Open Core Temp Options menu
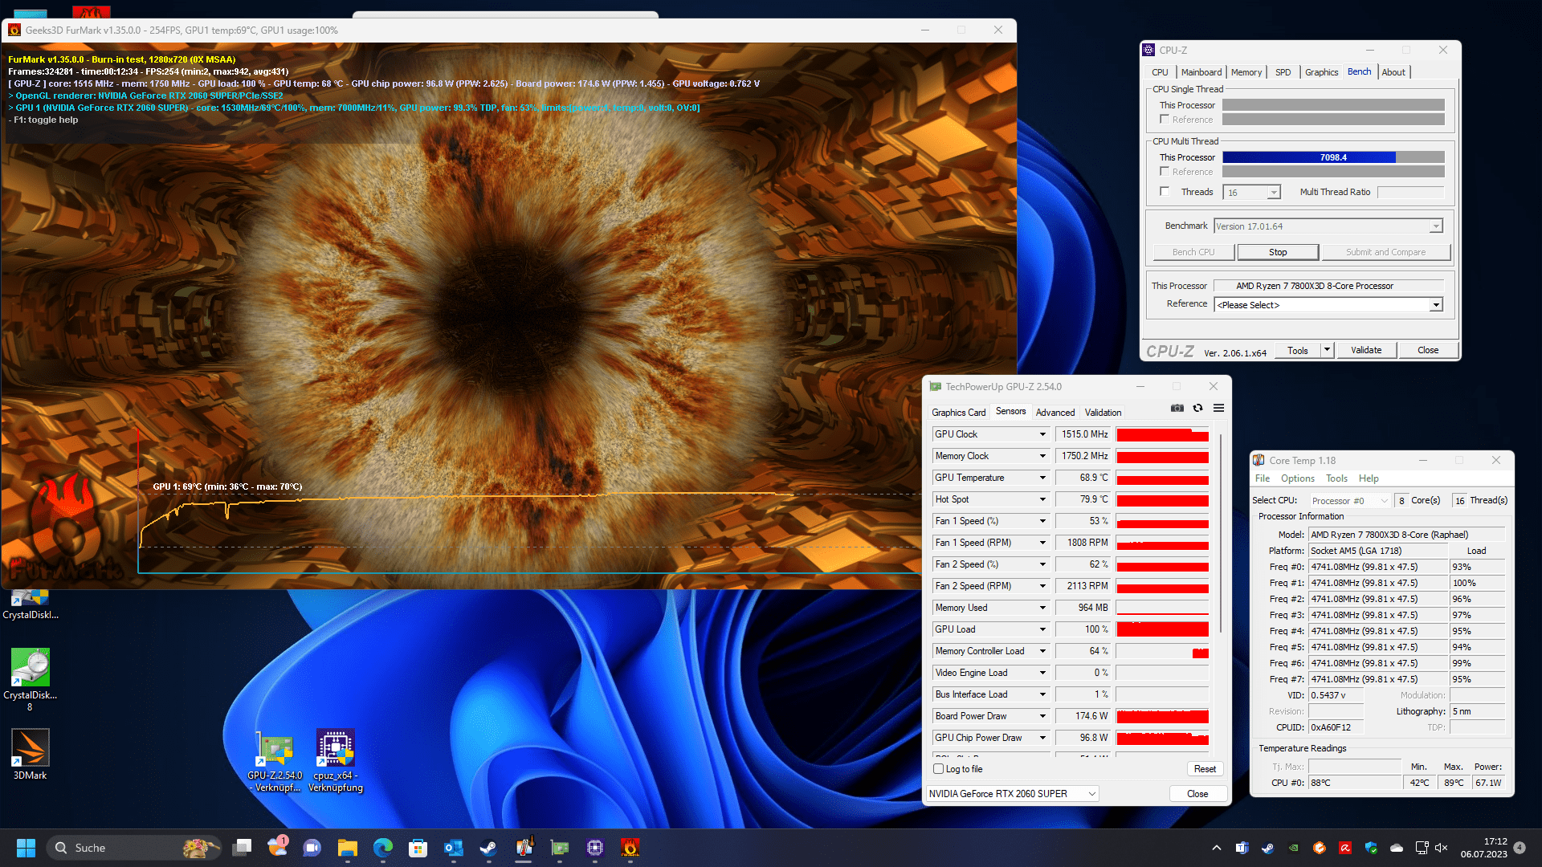 point(1297,478)
